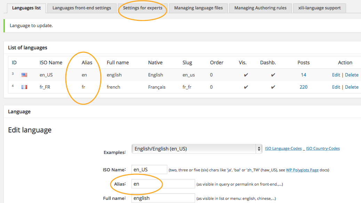The width and height of the screenshot is (361, 203).
Task: Toggle dashboard visibility checkmark for en_US
Action: 273,74
